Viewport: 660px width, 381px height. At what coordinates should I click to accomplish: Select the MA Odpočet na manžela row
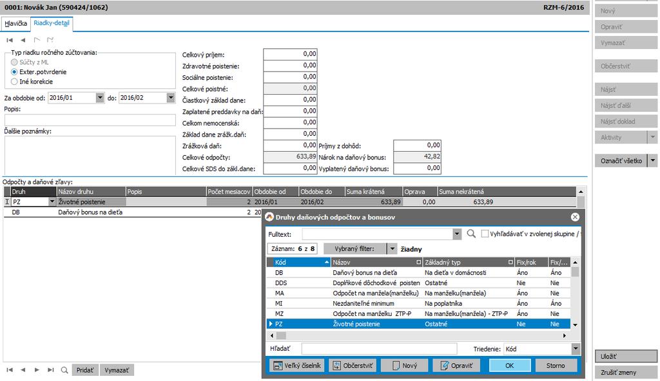coord(419,293)
